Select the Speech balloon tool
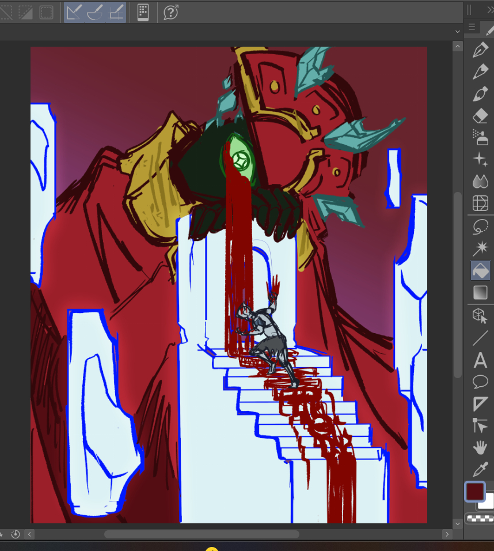 480,382
